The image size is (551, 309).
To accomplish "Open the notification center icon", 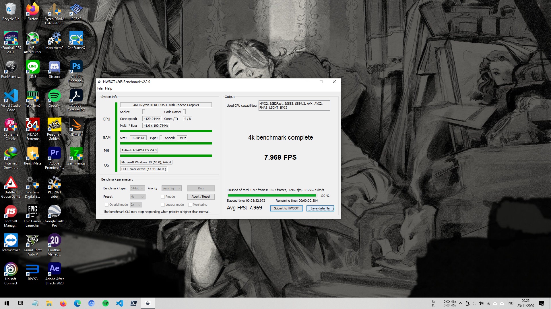I will [542, 304].
